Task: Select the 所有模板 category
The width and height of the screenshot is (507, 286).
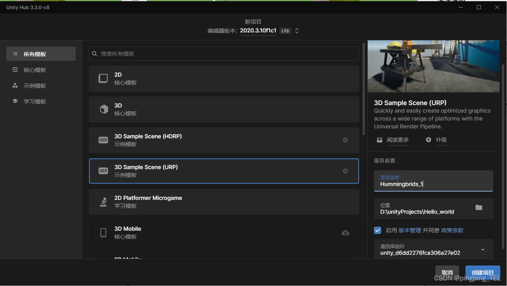Action: [x=41, y=54]
